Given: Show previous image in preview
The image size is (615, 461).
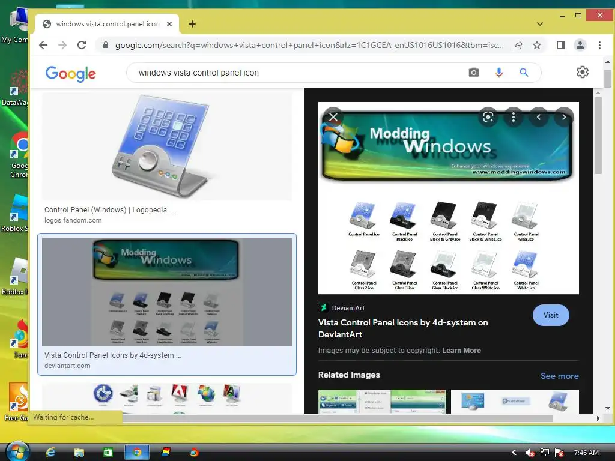Looking at the screenshot, I should coord(539,117).
